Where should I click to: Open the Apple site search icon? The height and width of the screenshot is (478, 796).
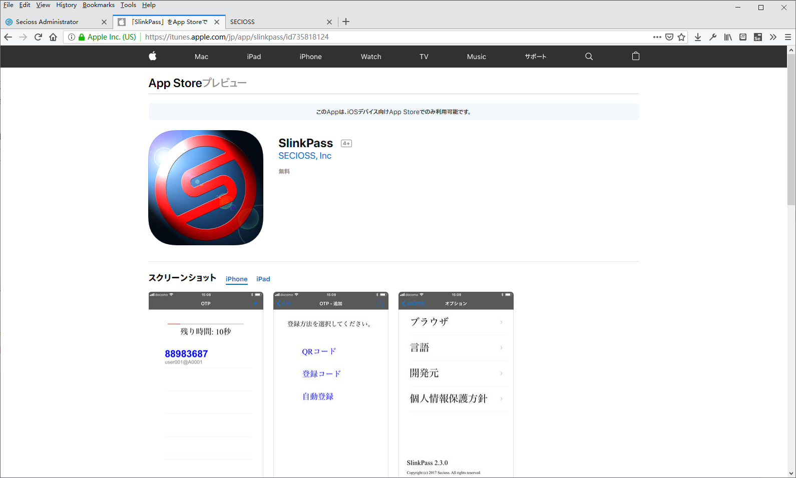coord(589,57)
